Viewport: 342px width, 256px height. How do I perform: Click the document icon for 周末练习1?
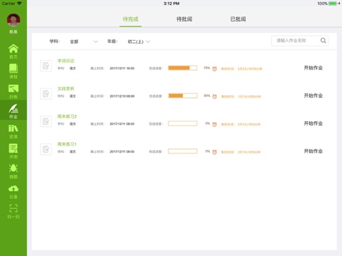pyautogui.click(x=46, y=149)
